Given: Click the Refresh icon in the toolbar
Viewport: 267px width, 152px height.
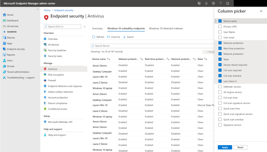Looking at the screenshot, I should (x=94, y=37).
